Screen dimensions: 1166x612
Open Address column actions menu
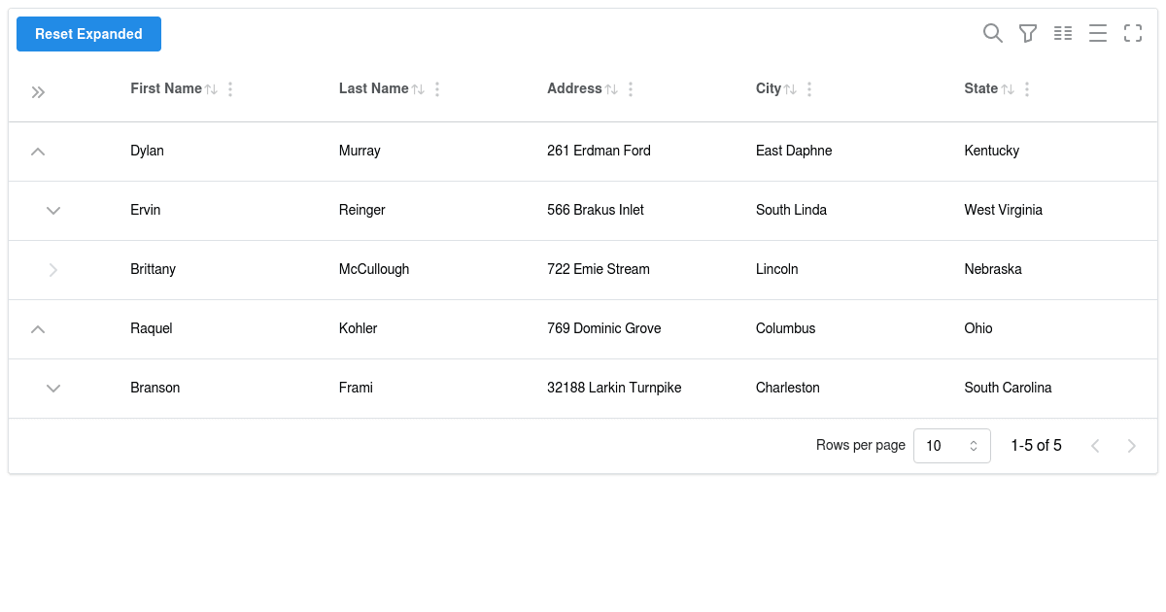[631, 89]
